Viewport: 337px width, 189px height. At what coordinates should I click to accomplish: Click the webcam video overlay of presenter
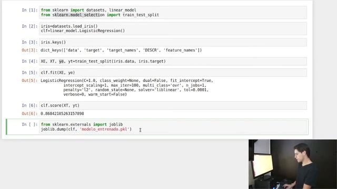click(x=293, y=164)
